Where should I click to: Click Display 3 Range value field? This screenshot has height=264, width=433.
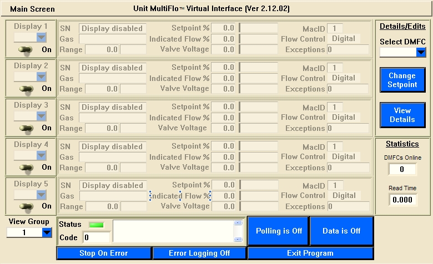click(102, 128)
